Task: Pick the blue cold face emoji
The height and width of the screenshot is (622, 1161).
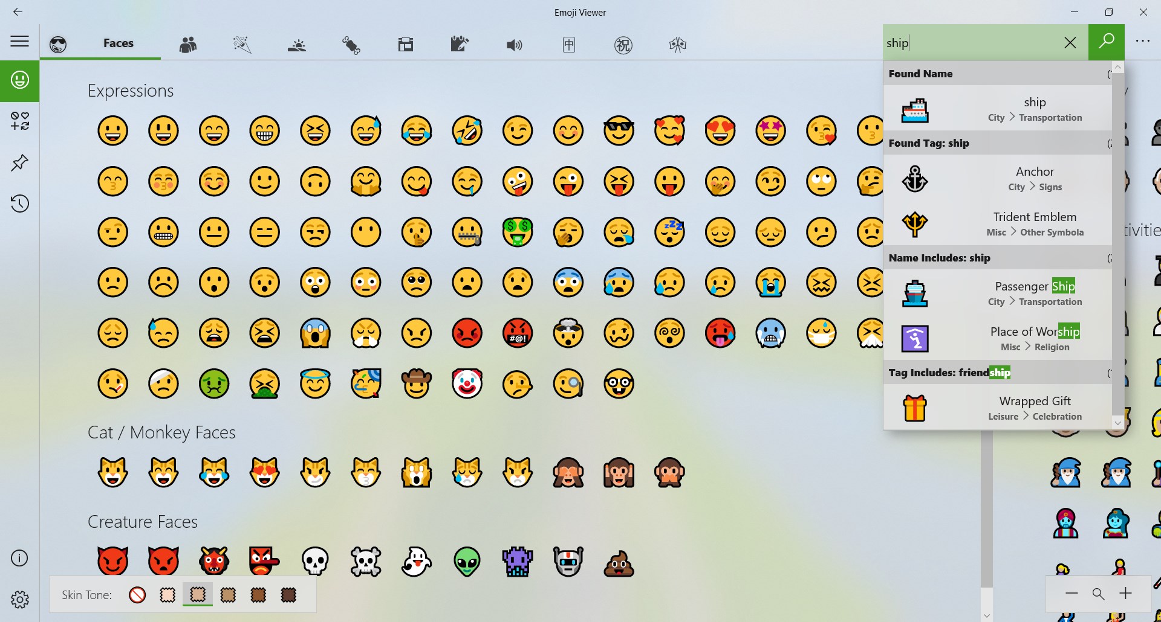Action: (x=770, y=333)
